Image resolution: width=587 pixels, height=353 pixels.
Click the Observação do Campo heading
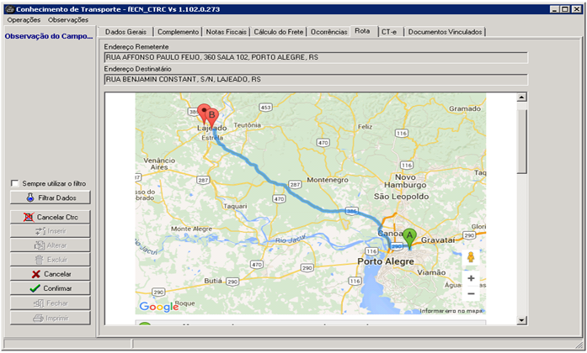(x=49, y=36)
